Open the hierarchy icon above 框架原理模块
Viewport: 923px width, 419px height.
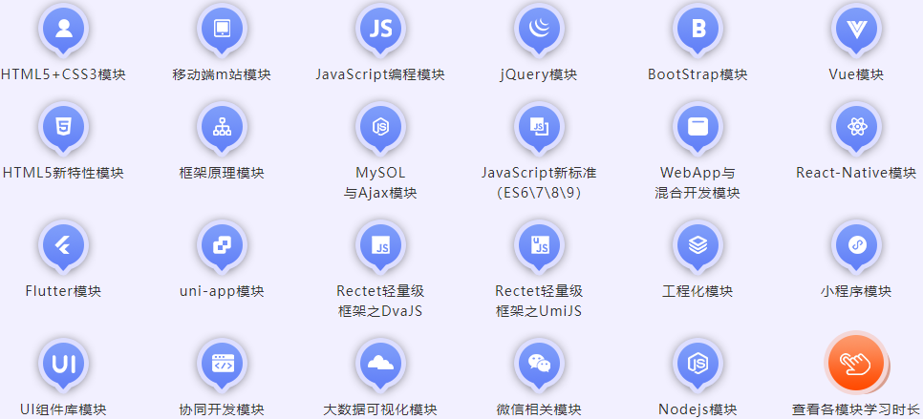pyautogui.click(x=222, y=127)
